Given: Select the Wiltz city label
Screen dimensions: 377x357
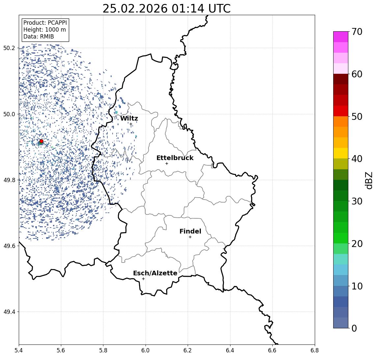Looking at the screenshot, I should [129, 118].
